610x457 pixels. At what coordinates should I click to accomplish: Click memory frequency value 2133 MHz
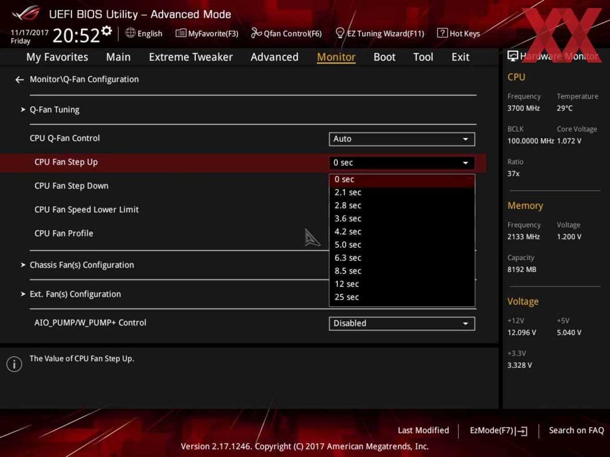[523, 237]
